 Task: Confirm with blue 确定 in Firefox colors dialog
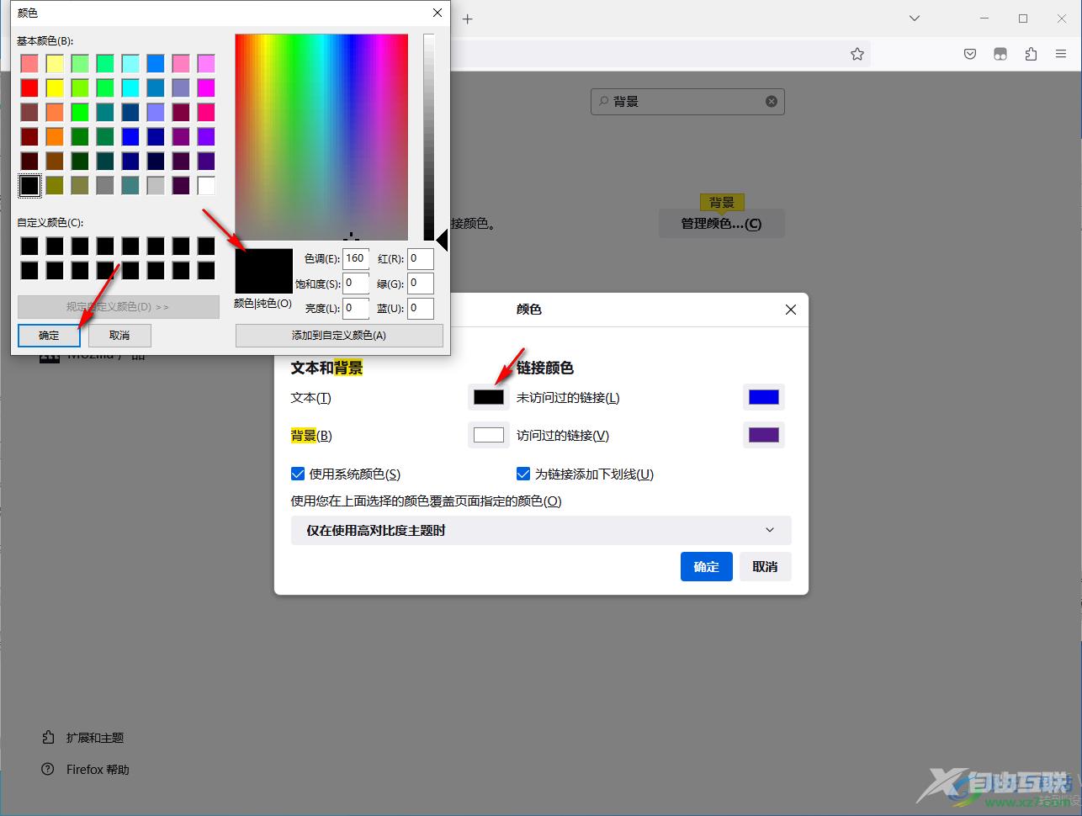(706, 566)
